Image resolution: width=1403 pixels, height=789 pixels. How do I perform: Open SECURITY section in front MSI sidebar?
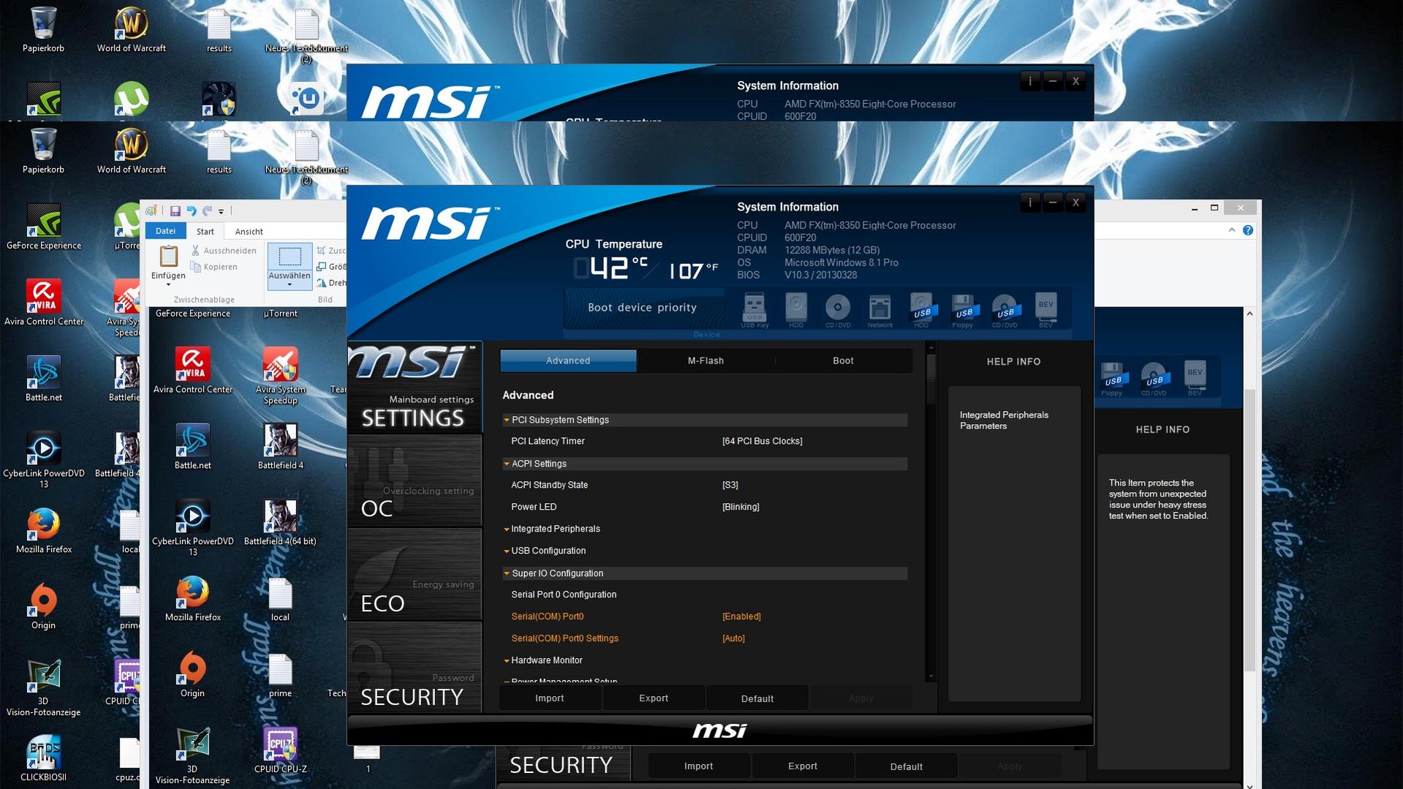click(415, 668)
